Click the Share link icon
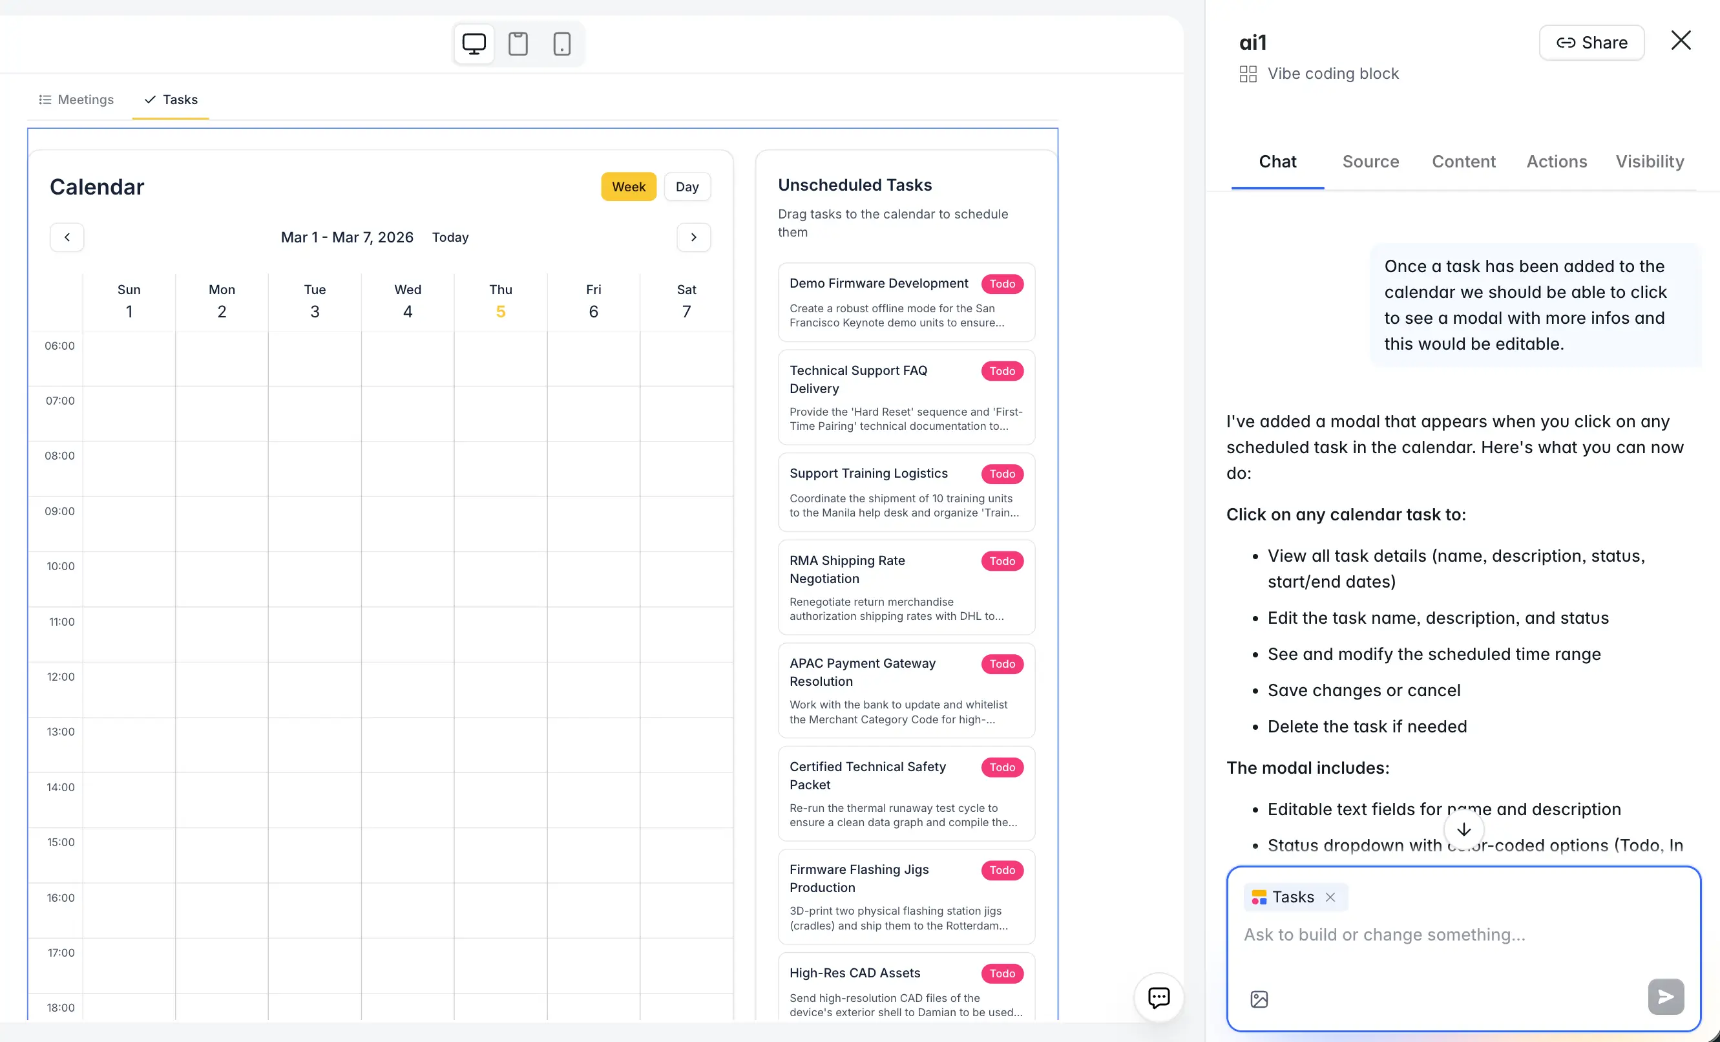This screenshot has height=1042, width=1720. tap(1564, 42)
